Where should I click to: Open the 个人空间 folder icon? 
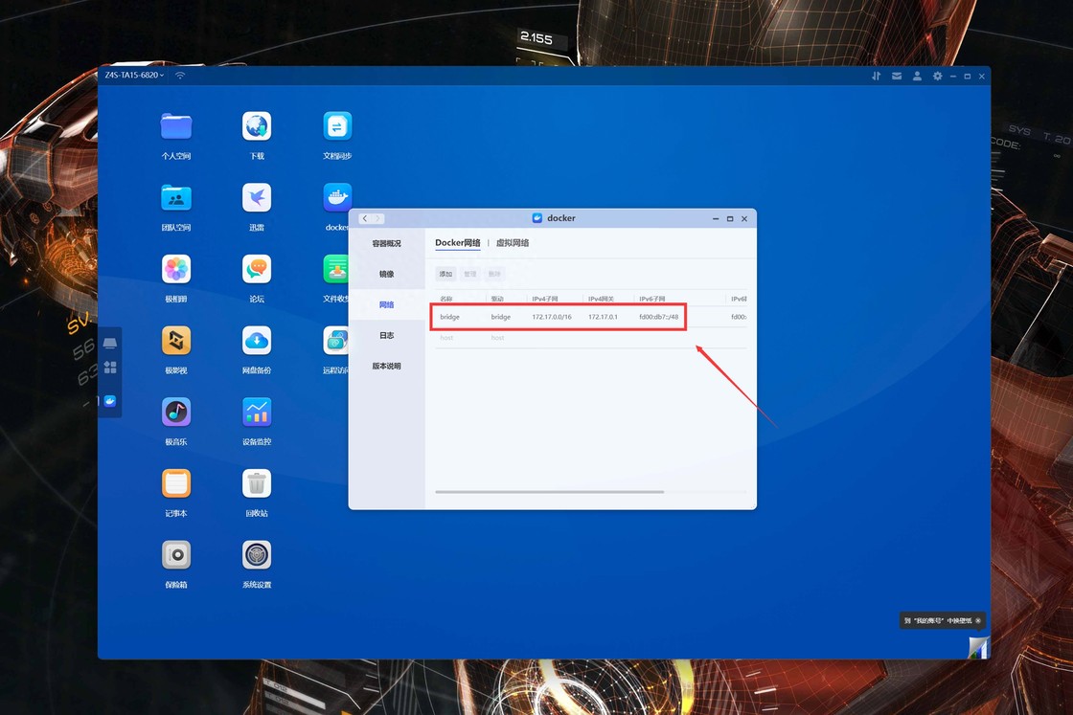[176, 126]
